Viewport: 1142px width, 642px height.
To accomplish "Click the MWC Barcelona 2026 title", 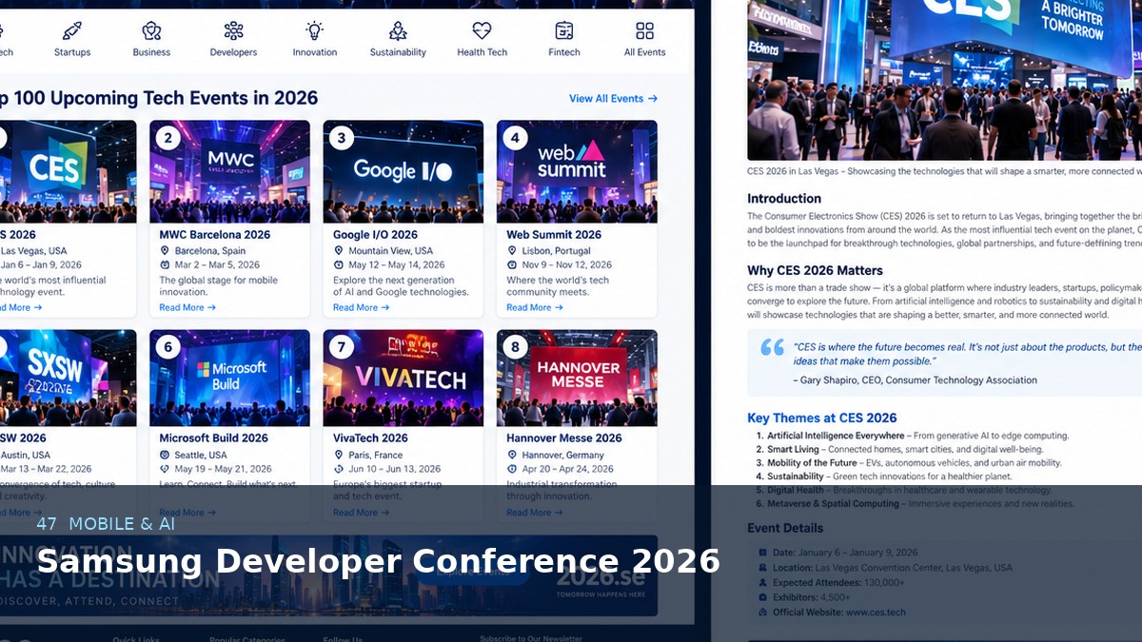I will [215, 235].
